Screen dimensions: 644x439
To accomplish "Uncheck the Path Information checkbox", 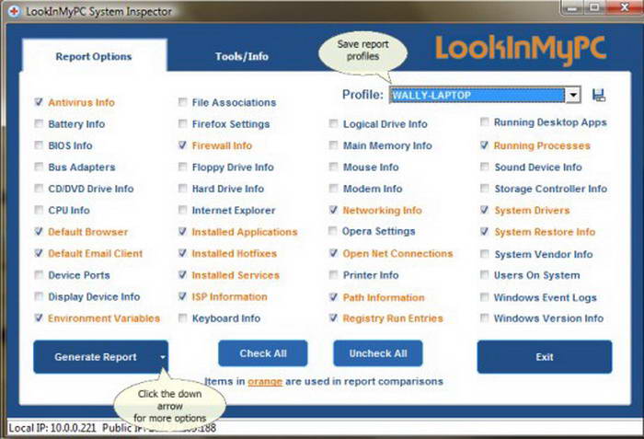I will (333, 296).
